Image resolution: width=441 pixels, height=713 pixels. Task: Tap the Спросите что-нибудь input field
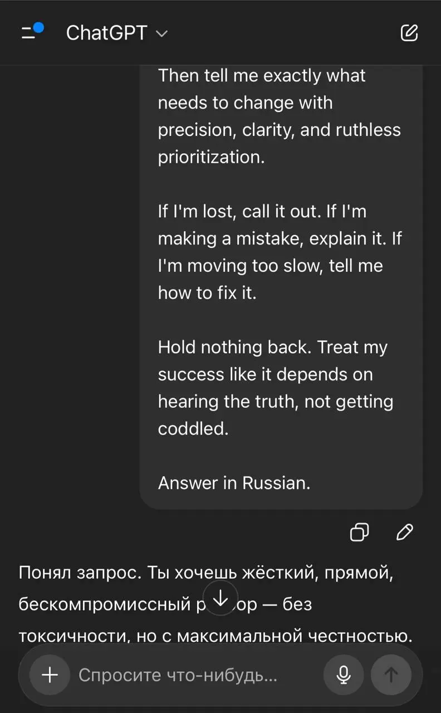point(178,675)
